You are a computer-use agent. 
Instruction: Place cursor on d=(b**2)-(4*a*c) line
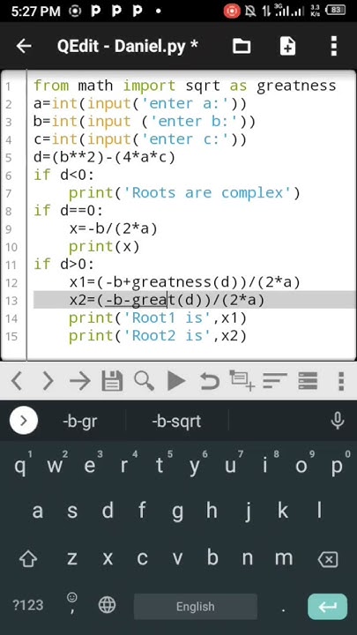pyautogui.click(x=104, y=157)
